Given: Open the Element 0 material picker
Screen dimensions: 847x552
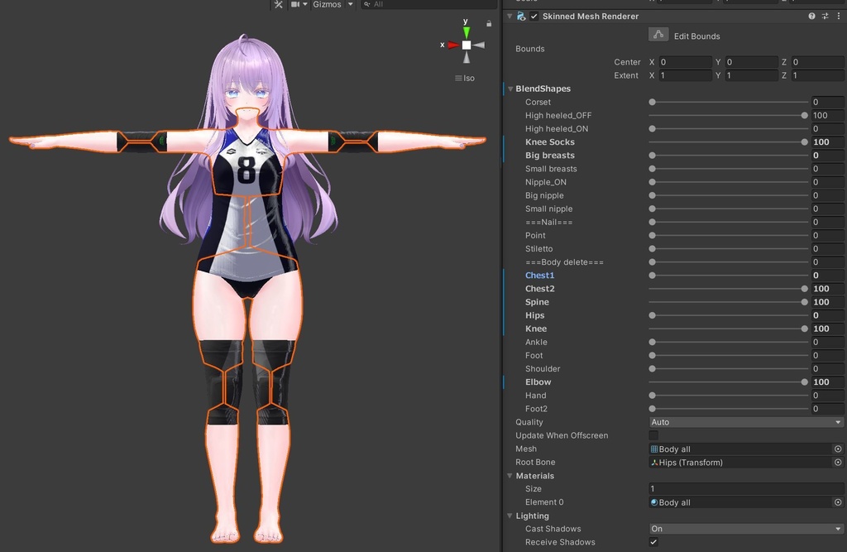Looking at the screenshot, I should [x=838, y=502].
